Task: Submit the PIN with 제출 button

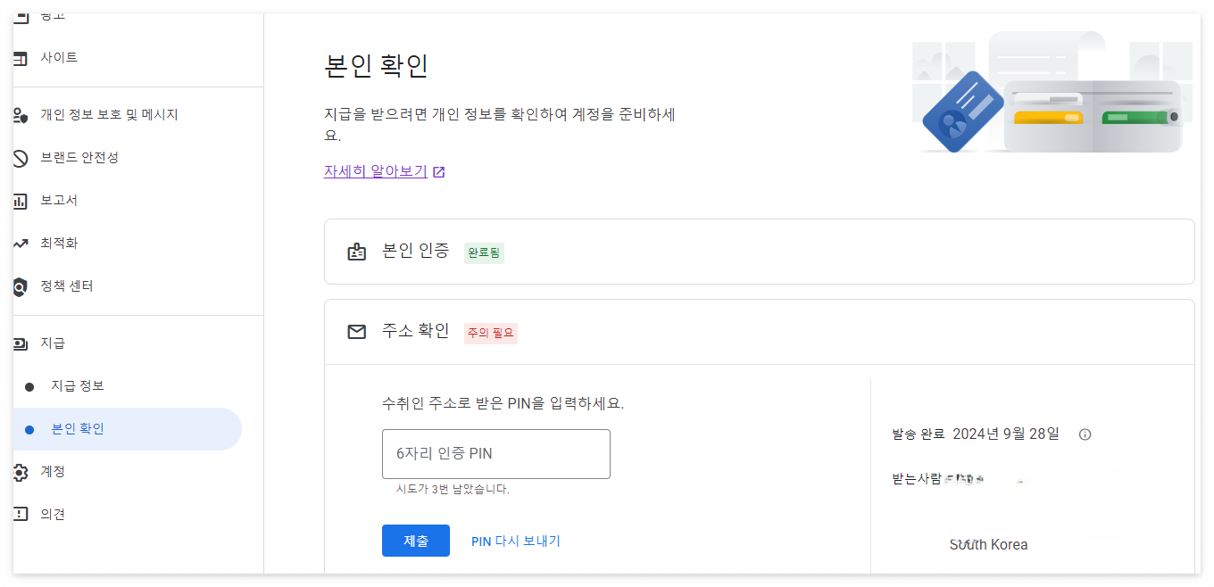Action: pyautogui.click(x=416, y=541)
